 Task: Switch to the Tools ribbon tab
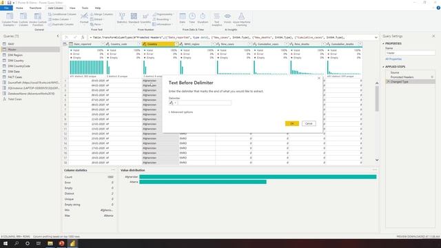[x=85, y=8]
